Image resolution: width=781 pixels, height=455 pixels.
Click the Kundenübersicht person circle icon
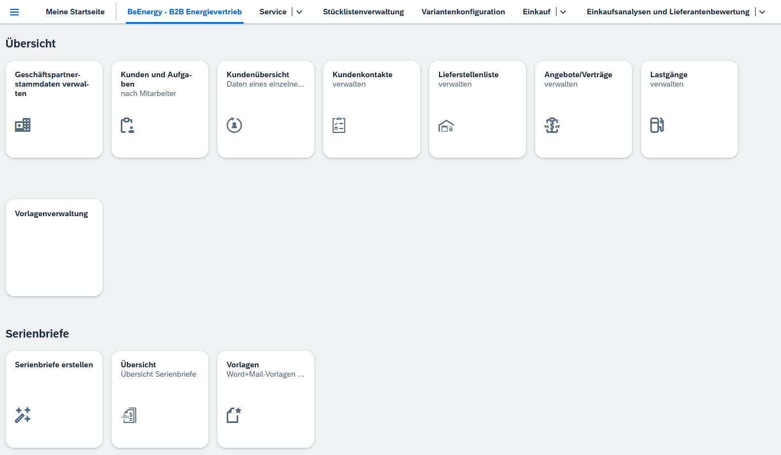[234, 125]
